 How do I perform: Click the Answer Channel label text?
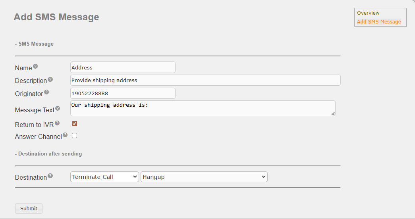pyautogui.click(x=39, y=137)
